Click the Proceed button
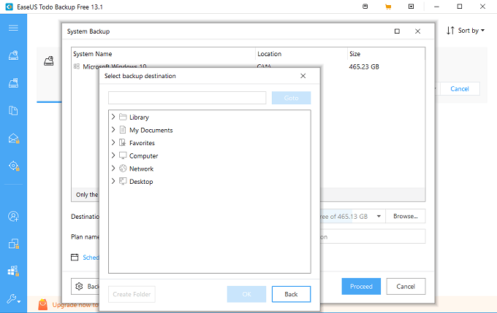This screenshot has width=497, height=313. tap(361, 287)
